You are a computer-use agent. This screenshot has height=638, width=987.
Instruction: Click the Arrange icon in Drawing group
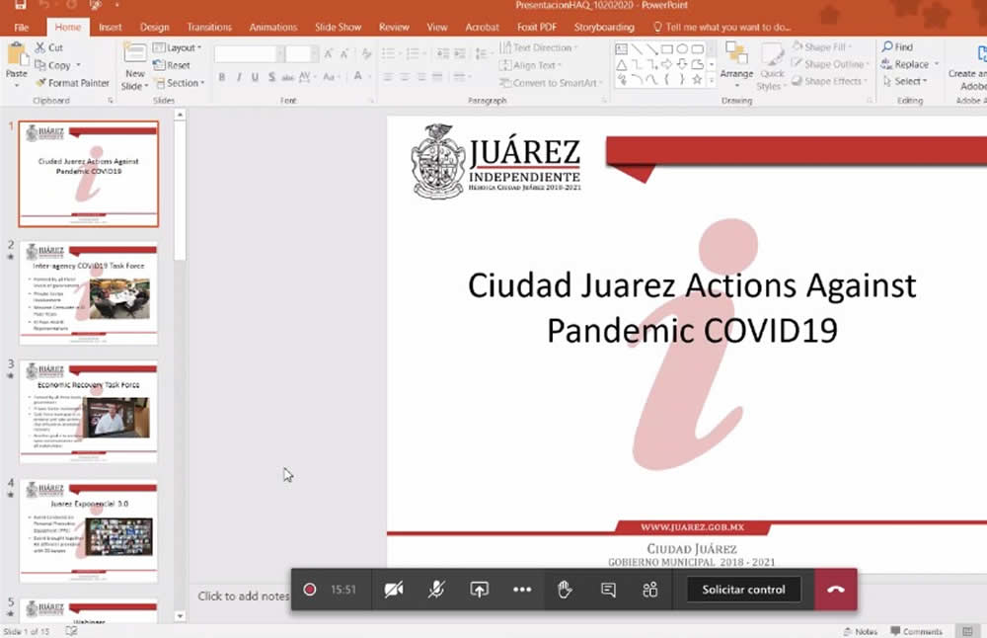point(736,63)
